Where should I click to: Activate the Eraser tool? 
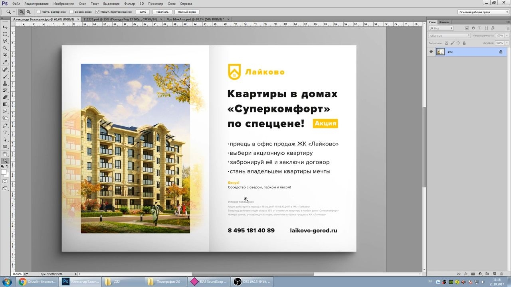tap(5, 97)
